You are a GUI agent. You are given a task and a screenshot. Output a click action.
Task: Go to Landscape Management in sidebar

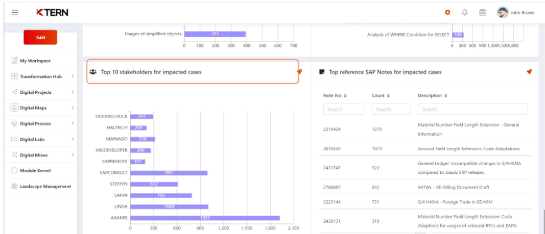click(x=45, y=187)
